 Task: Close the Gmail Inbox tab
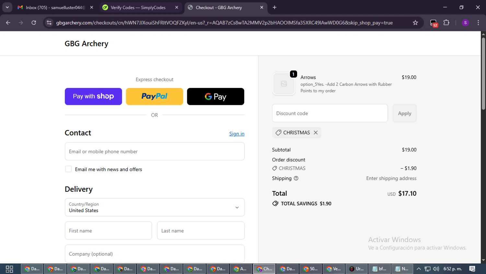tap(92, 7)
